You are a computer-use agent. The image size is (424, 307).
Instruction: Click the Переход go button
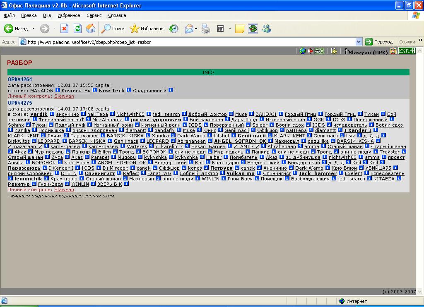click(x=379, y=42)
